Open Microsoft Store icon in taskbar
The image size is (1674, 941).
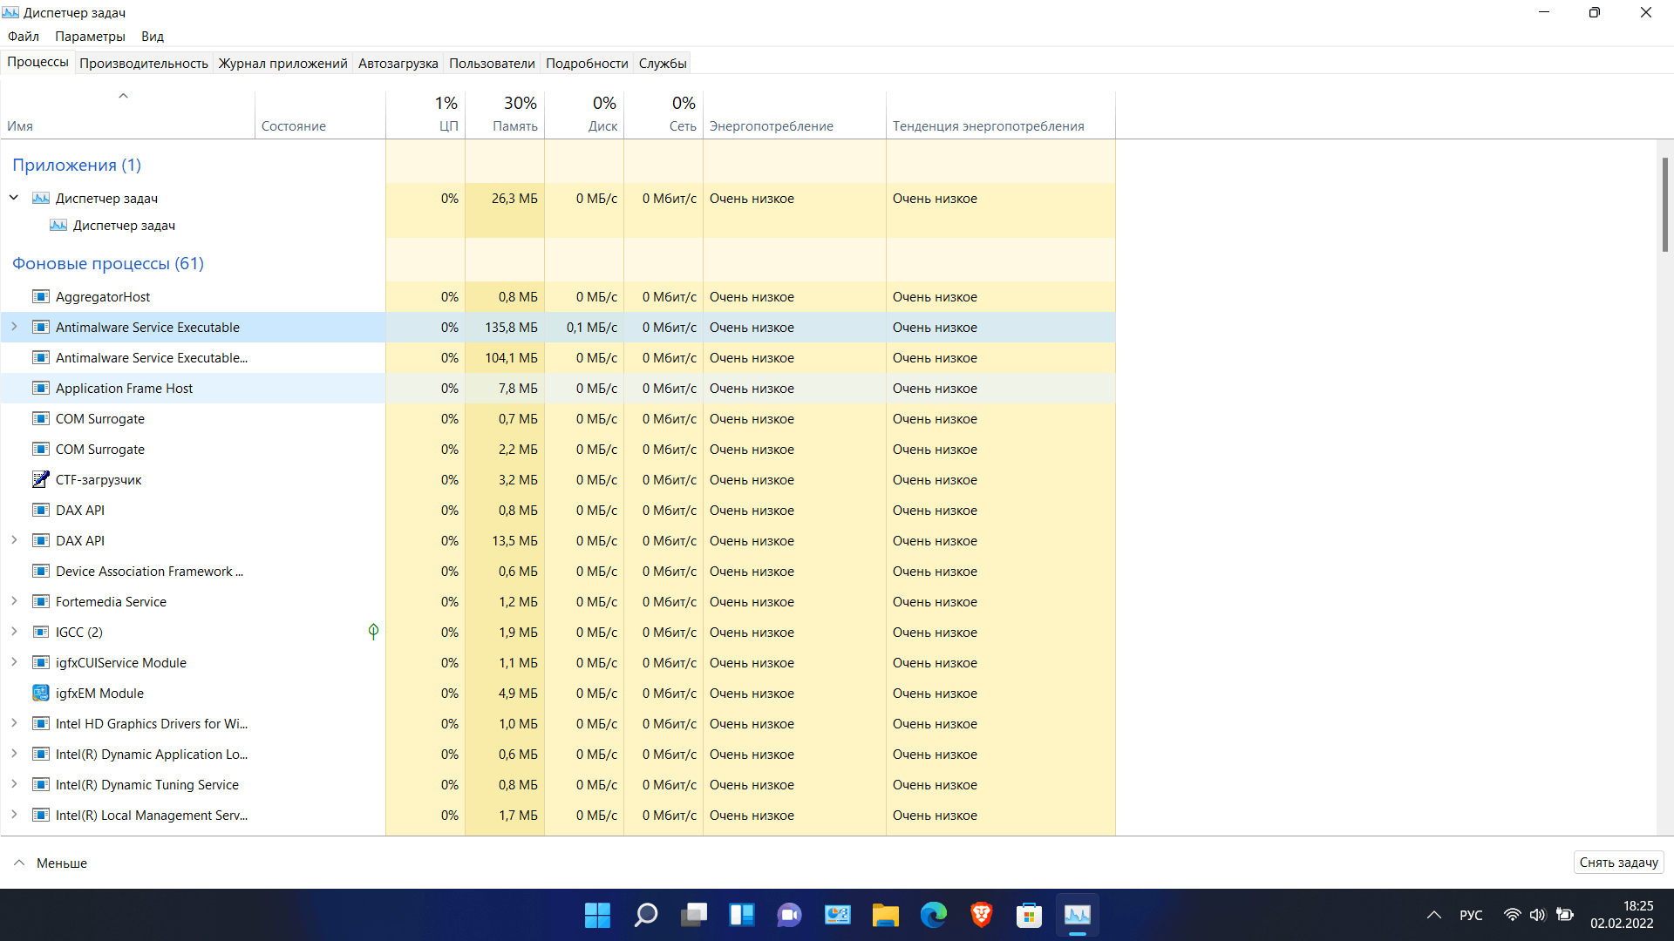[1030, 915]
